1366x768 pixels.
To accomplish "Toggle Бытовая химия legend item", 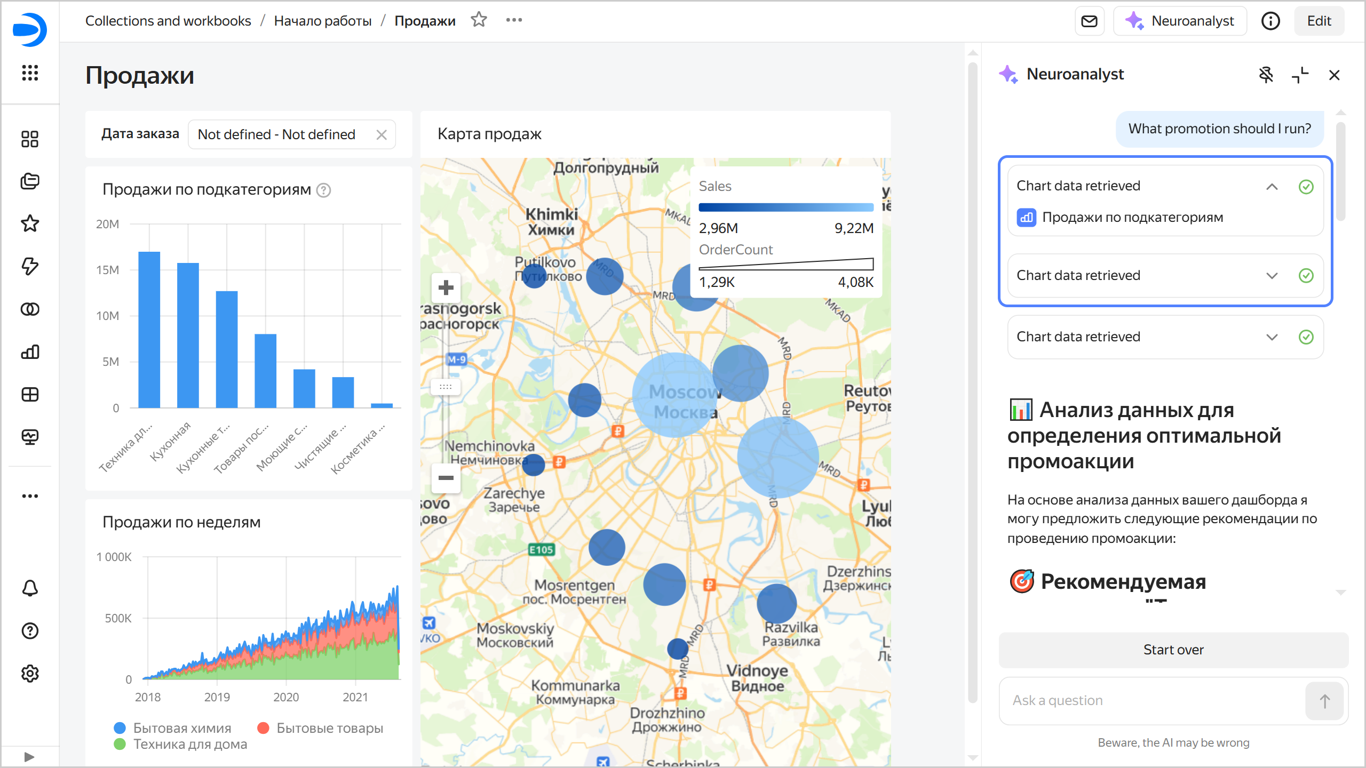I will point(173,728).
